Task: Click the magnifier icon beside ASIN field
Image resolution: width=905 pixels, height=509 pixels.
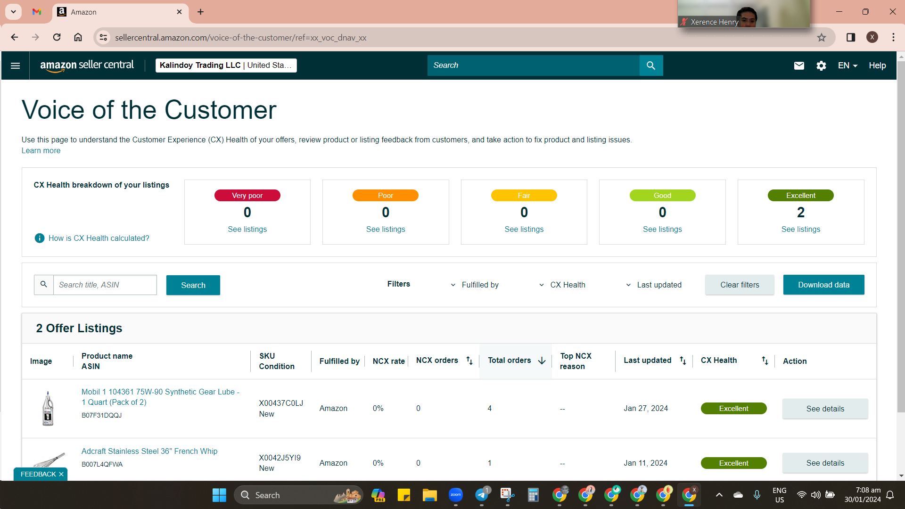Action: point(44,285)
